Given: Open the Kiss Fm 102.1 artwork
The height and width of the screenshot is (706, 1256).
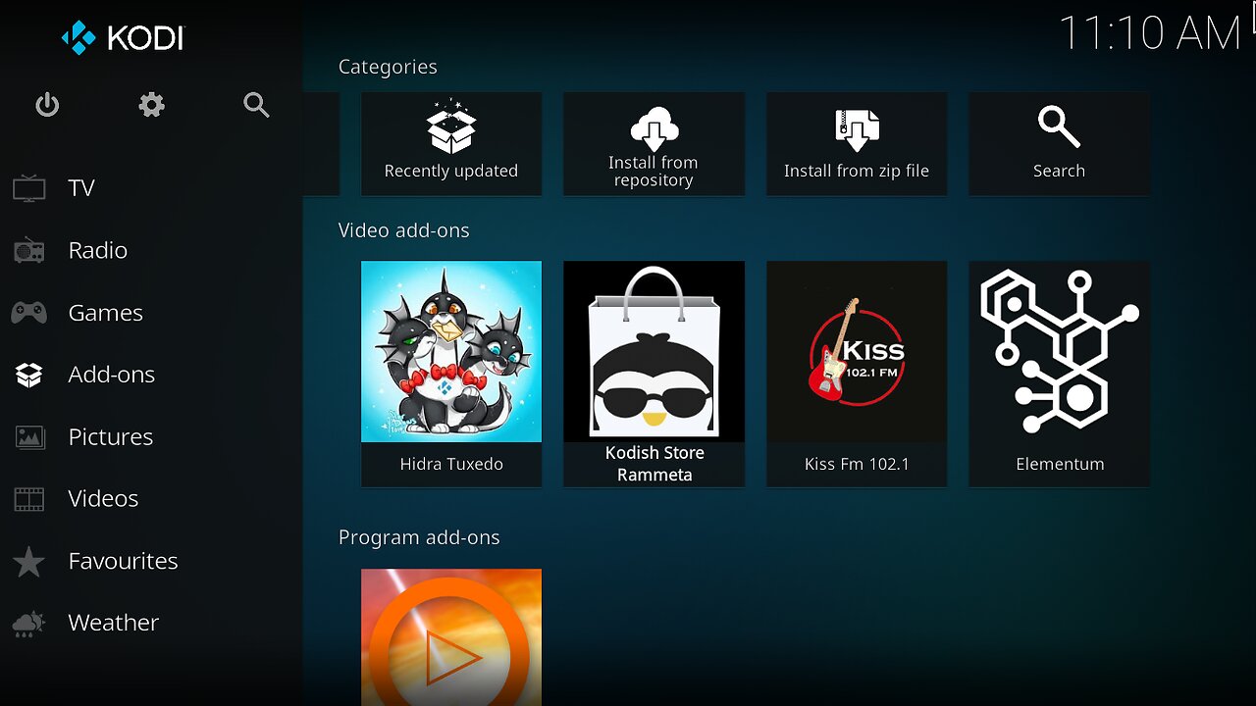Looking at the screenshot, I should [857, 351].
